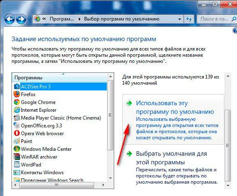Click the Media Player Classic icon

pyautogui.click(x=17, y=118)
